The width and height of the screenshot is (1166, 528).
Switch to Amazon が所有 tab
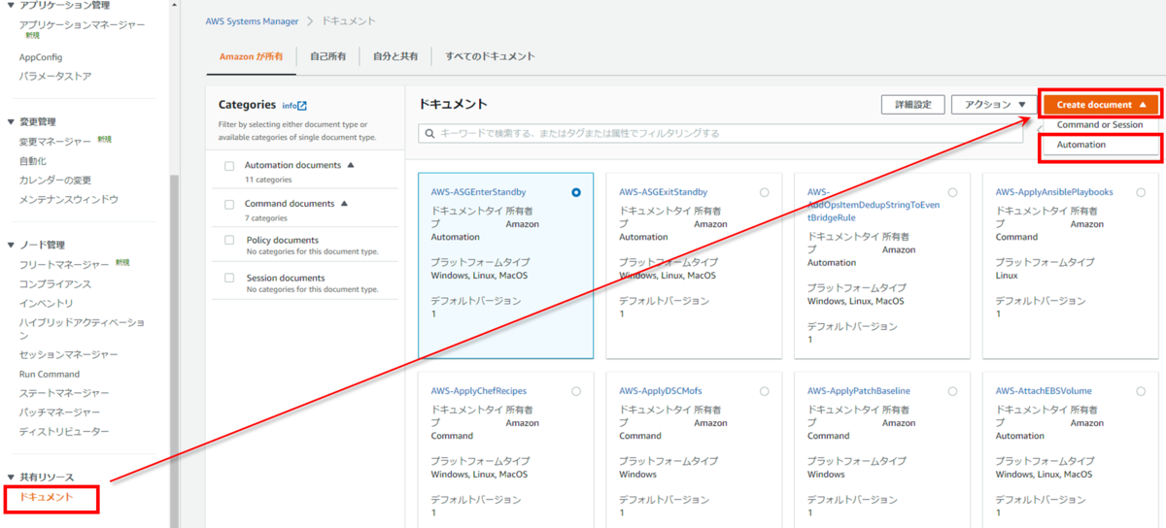click(x=251, y=56)
